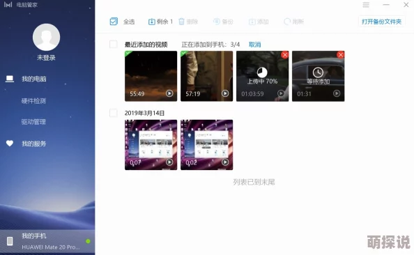Click the 删除 trash icon
Image resolution: width=414 pixels, height=255 pixels.
(x=181, y=22)
